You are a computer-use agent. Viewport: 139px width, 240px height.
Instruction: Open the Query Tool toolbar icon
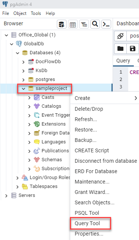pos(62,24)
